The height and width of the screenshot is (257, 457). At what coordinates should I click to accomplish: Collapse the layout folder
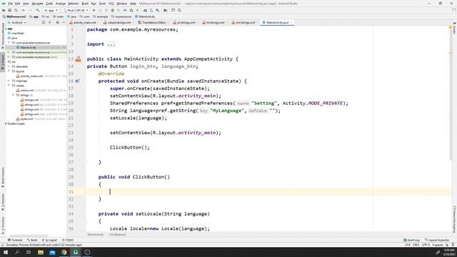9,71
